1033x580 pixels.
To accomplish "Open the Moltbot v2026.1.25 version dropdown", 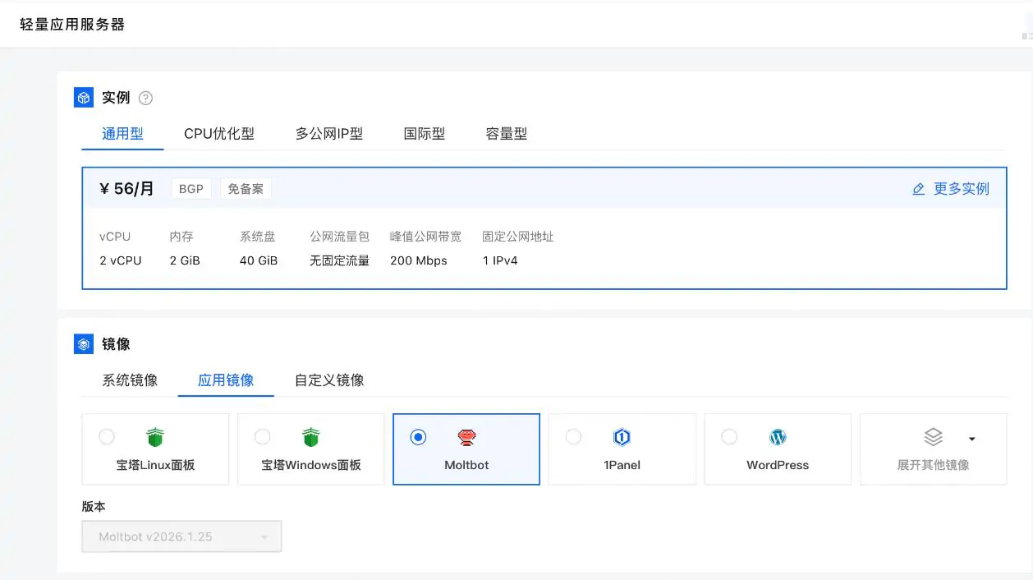I will click(181, 536).
